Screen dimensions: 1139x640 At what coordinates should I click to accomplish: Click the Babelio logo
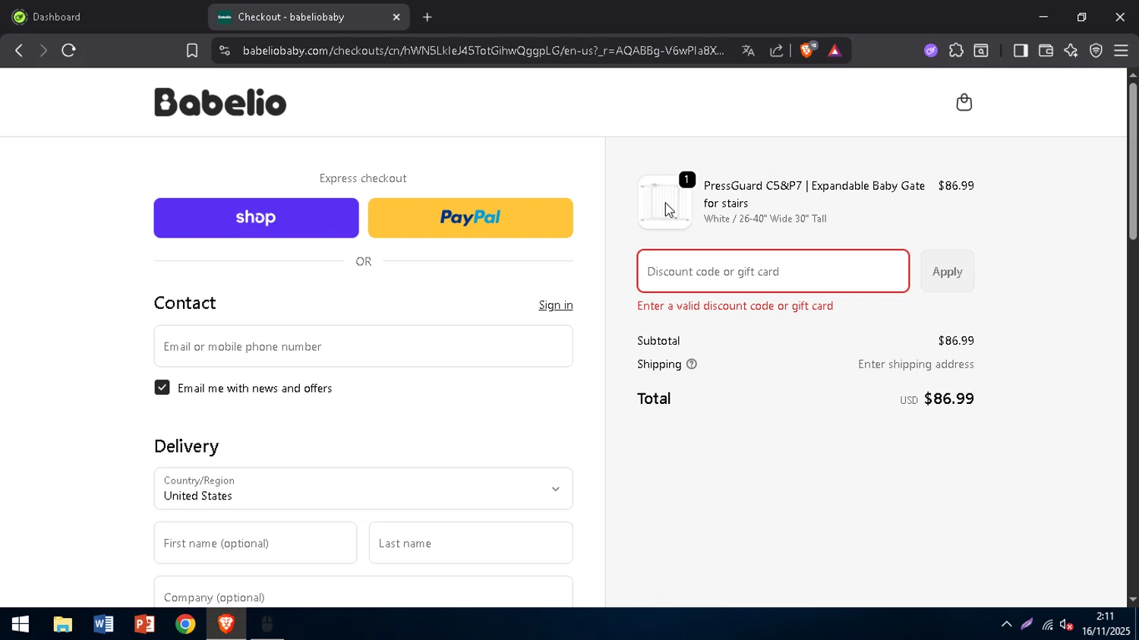click(220, 102)
